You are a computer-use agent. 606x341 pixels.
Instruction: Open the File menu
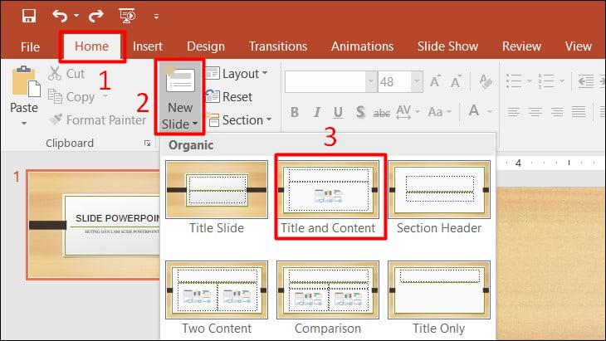[30, 46]
